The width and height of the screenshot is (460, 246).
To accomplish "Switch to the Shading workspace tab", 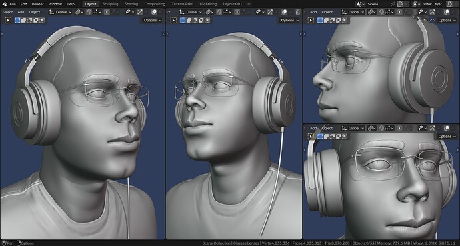I will coord(131,4).
